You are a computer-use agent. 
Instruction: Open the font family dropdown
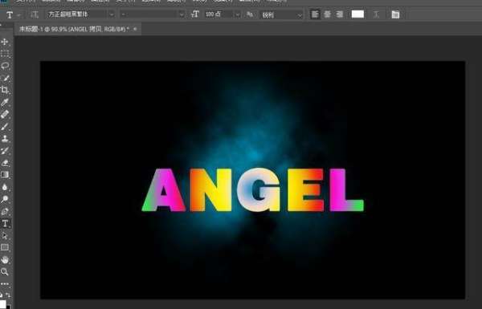[x=81, y=14]
